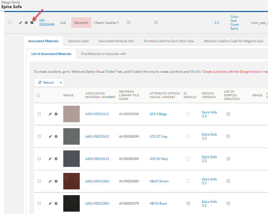
Task: Open Epice Sofa 2.2 link in Black row
Action: click(x=209, y=204)
